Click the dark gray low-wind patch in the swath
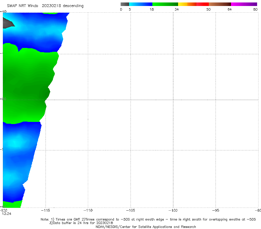 (x=8, y=23)
